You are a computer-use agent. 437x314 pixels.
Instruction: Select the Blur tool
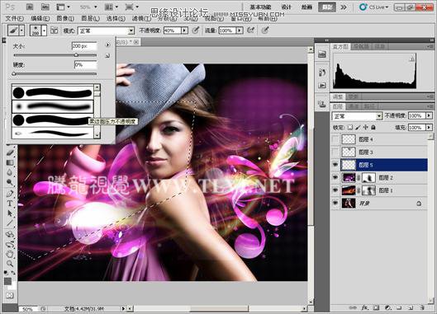[10, 172]
